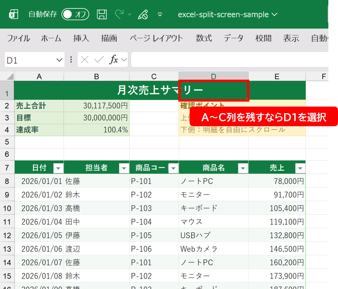338x289 pixels.
Task: Open the 担当者 filter dropdown
Action: 124,168
